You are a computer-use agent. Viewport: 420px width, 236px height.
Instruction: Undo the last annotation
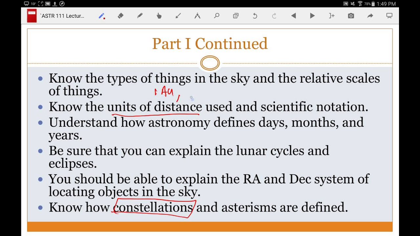click(x=255, y=16)
